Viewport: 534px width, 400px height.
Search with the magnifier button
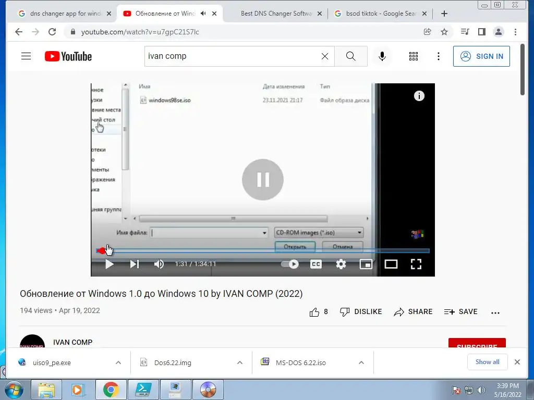pos(351,56)
